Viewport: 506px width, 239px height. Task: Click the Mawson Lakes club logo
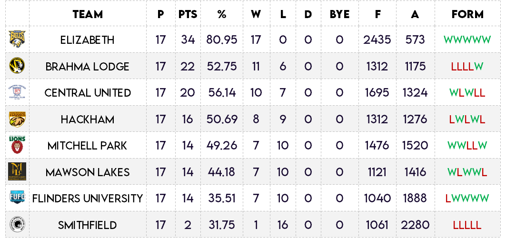point(17,171)
